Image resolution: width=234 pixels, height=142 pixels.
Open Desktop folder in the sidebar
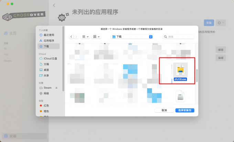49,70
